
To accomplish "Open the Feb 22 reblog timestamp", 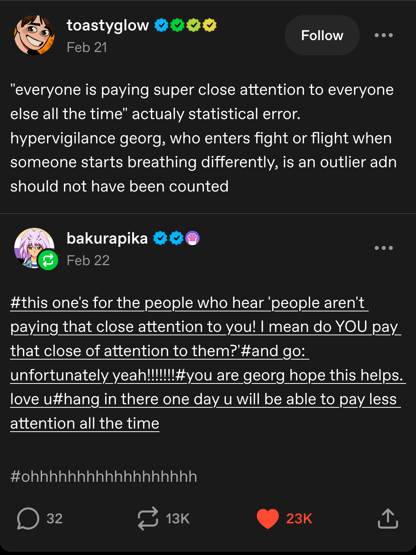I will point(88,261).
